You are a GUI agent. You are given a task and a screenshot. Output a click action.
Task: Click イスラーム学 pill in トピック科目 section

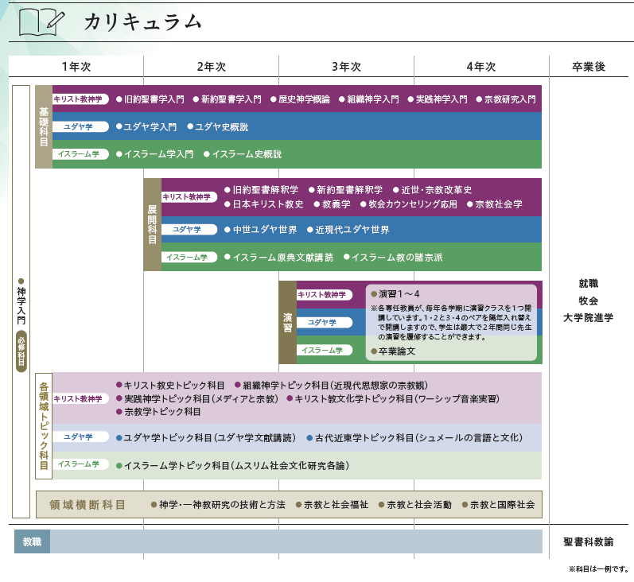(80, 464)
